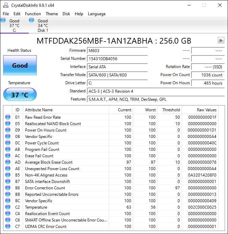Click the status orb of Program Fail Count
Image resolution: width=228 pixels, height=234 pixels.
[8, 149]
